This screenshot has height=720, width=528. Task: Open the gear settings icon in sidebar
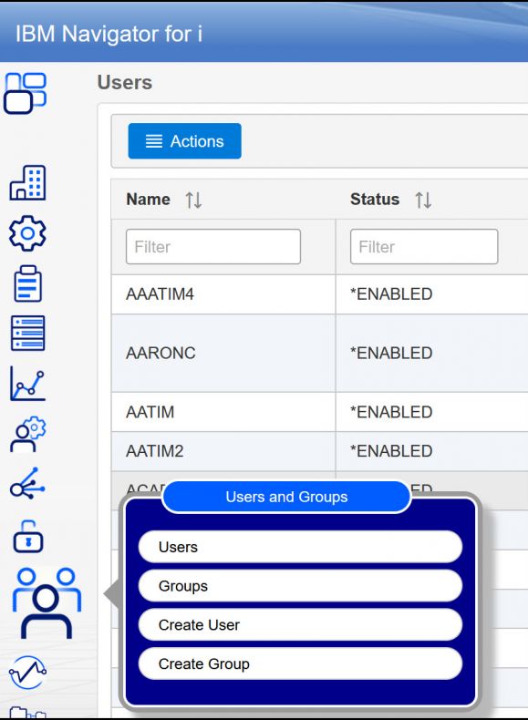point(27,233)
